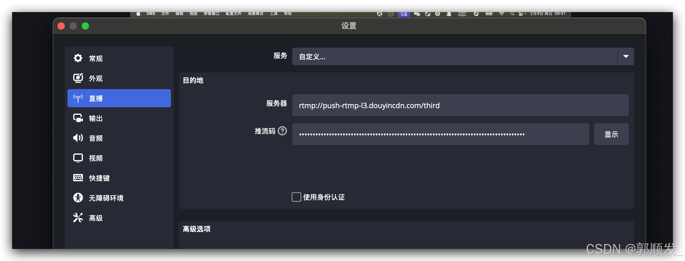Open the 视频 video monitor settings
The image size is (685, 261).
(119, 158)
